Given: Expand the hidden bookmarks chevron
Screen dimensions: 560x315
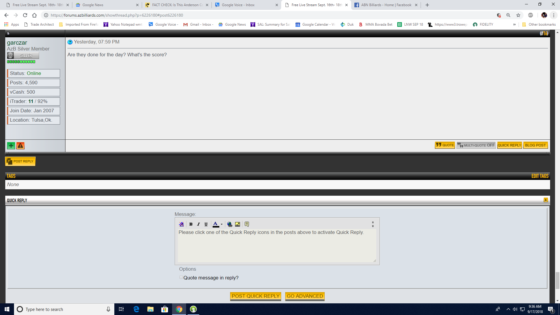Looking at the screenshot, I should tap(514, 24).
